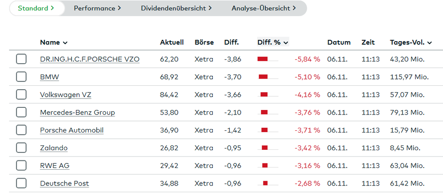Sort by Diff. % column header
Image resolution: width=443 pixels, height=194 pixels.
(x=273, y=42)
